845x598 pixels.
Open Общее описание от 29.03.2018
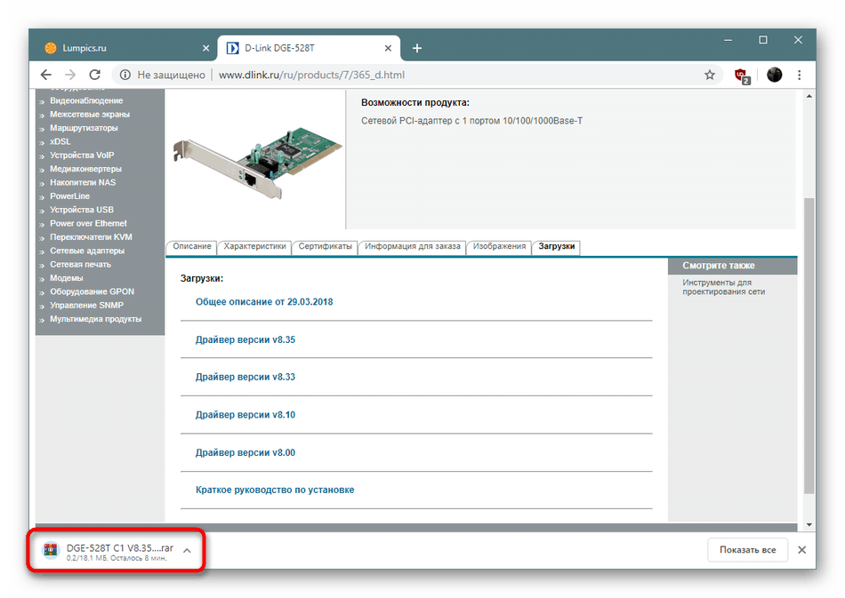click(x=264, y=302)
